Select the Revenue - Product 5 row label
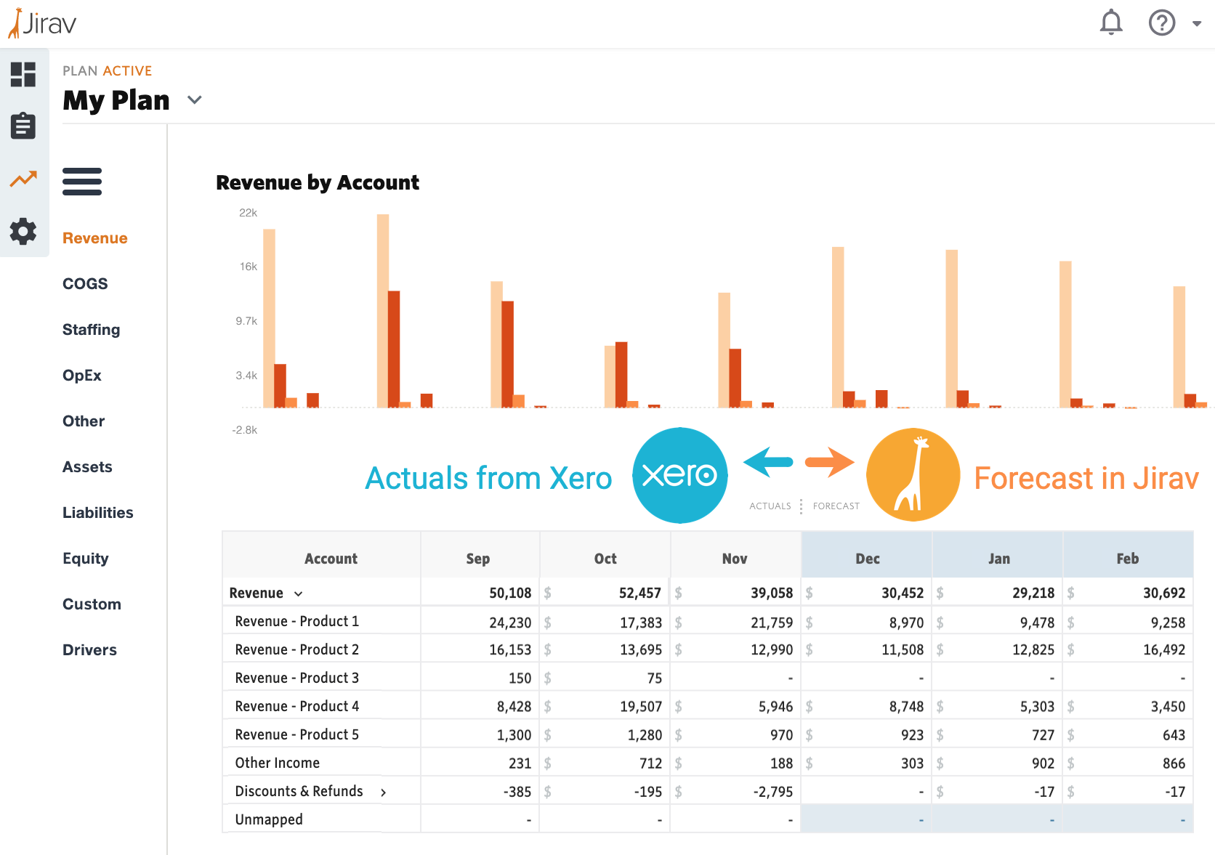This screenshot has height=855, width=1215. click(297, 734)
